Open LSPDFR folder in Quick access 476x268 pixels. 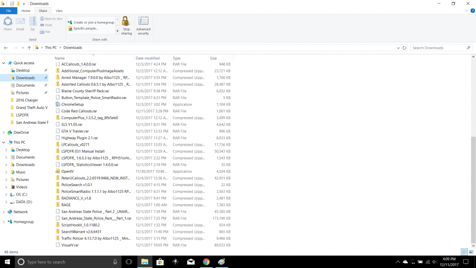click(22, 115)
